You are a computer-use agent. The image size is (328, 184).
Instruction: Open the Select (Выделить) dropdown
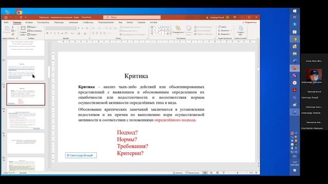tap(224, 34)
